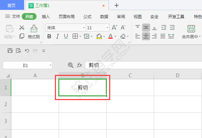Switch to the 公式 ribbon tab
Image resolution: width=202 pixels, height=138 pixels.
point(87,16)
